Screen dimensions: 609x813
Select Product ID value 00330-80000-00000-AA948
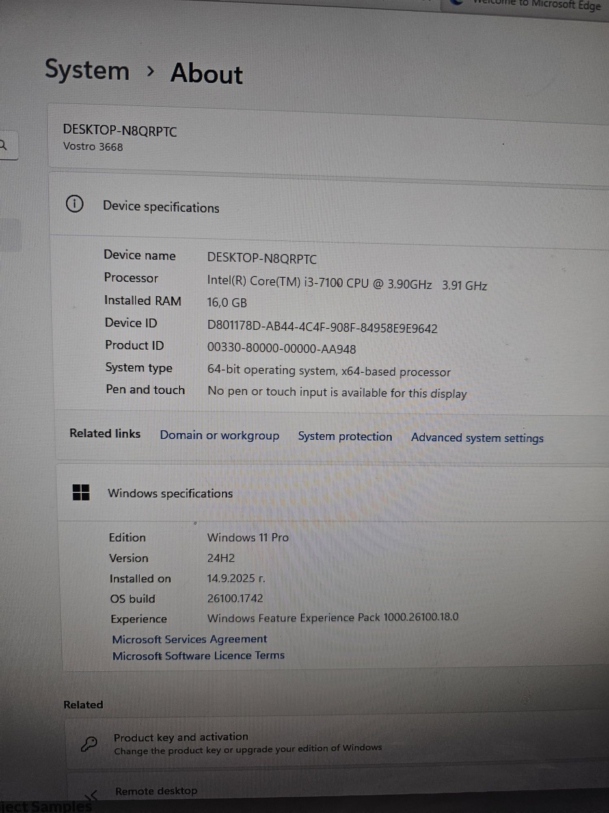tap(281, 348)
